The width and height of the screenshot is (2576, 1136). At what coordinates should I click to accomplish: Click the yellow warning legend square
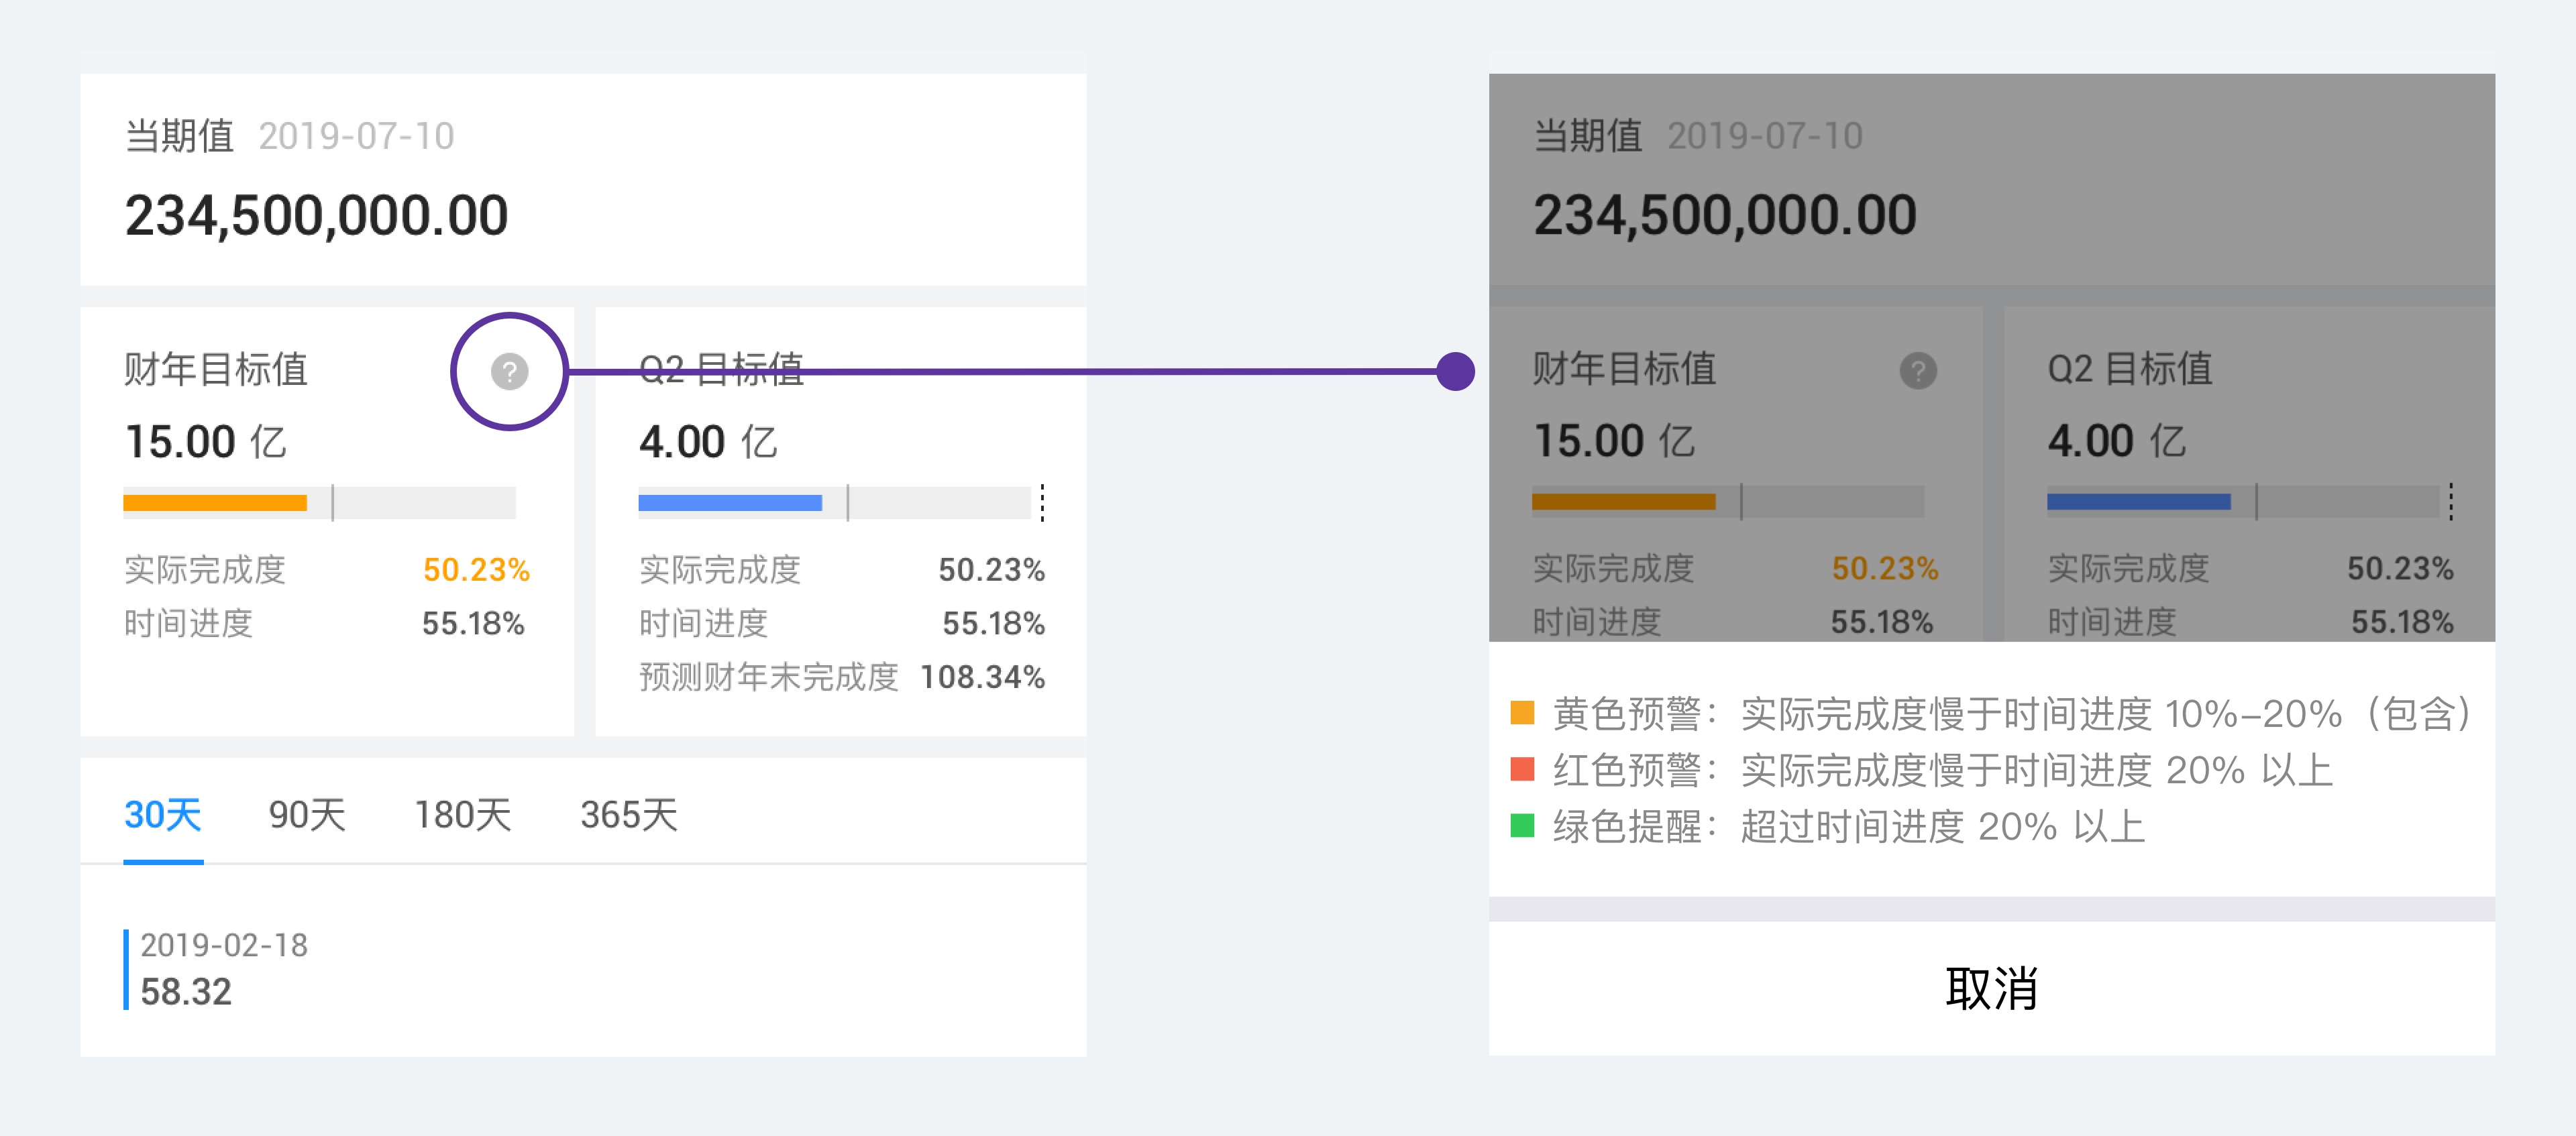click(1522, 714)
